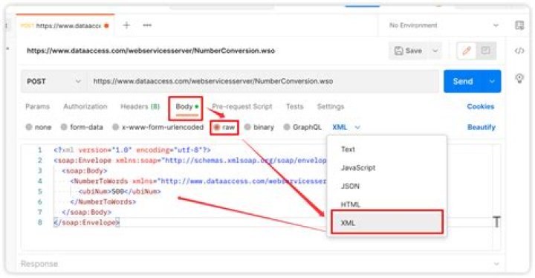This screenshot has width=535, height=278.
Task: Open the Send button arrow dropdown
Action: click(x=492, y=81)
